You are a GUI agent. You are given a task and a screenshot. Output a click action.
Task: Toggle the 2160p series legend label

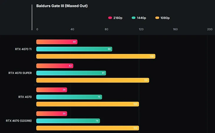point(118,18)
